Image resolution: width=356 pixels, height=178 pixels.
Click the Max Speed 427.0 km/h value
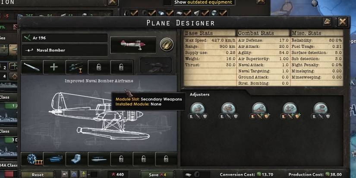tap(224, 41)
